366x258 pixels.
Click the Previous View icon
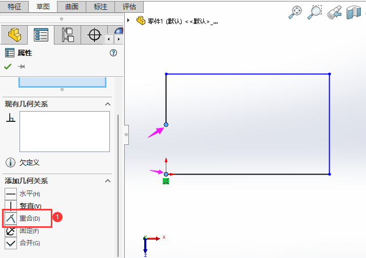[334, 12]
